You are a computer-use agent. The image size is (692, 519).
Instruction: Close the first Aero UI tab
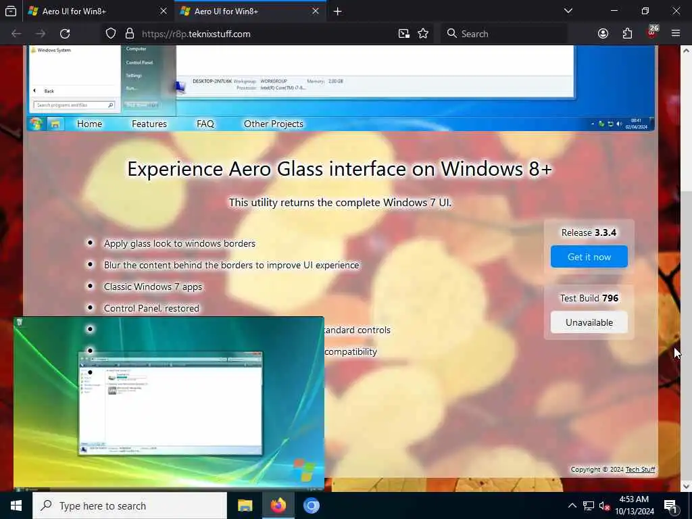click(x=164, y=11)
